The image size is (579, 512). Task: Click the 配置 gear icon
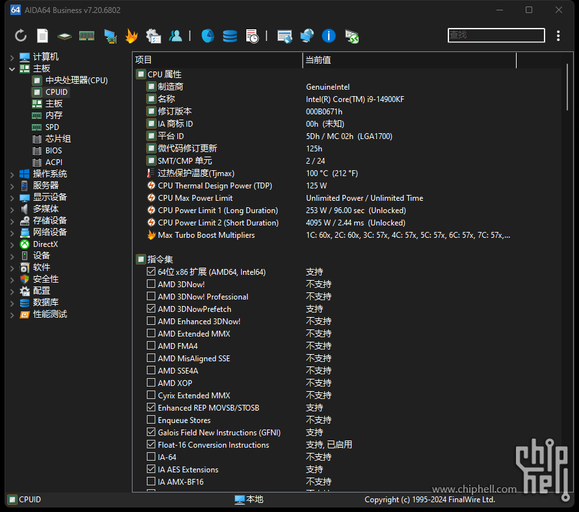(25, 291)
